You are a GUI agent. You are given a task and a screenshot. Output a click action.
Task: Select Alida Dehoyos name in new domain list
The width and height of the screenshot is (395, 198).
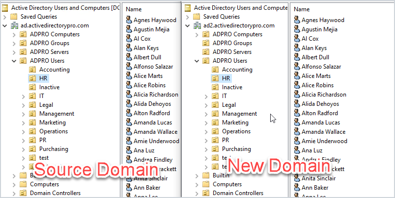pos(320,104)
